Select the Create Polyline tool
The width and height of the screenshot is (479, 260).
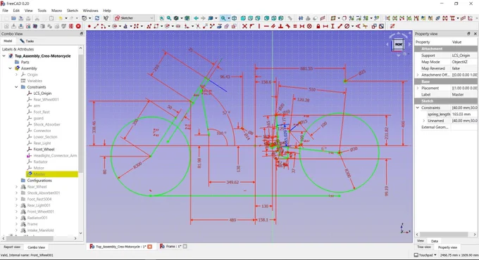[x=149, y=26]
